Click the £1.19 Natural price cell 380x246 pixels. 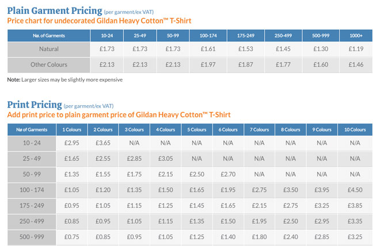tap(355, 49)
